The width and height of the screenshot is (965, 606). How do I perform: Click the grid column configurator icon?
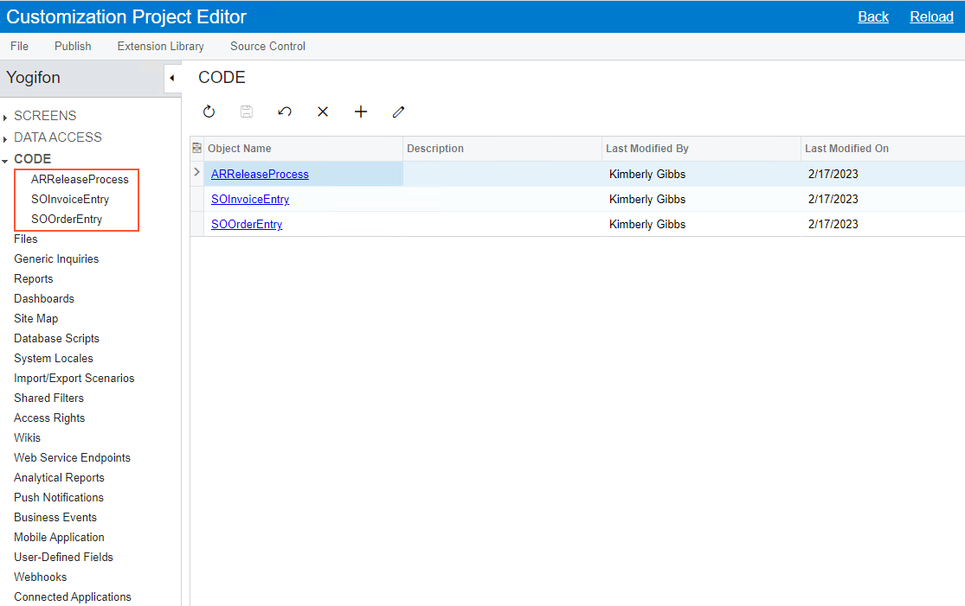(x=196, y=149)
